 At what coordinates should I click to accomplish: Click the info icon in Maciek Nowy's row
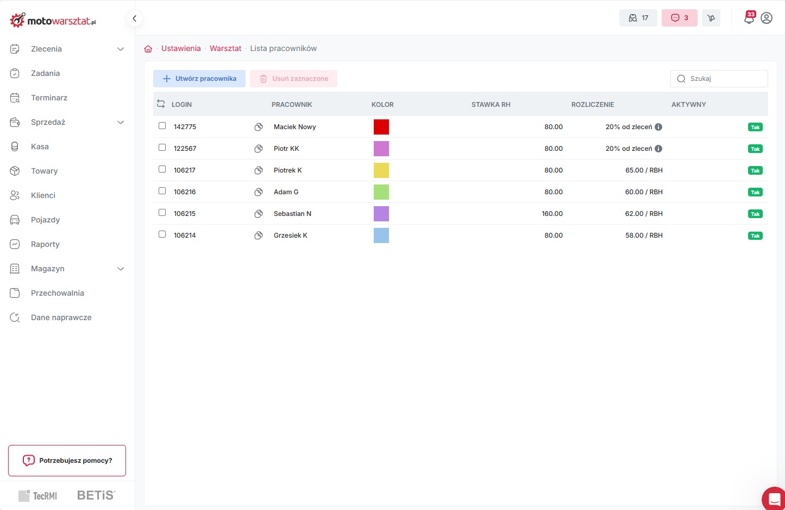658,127
